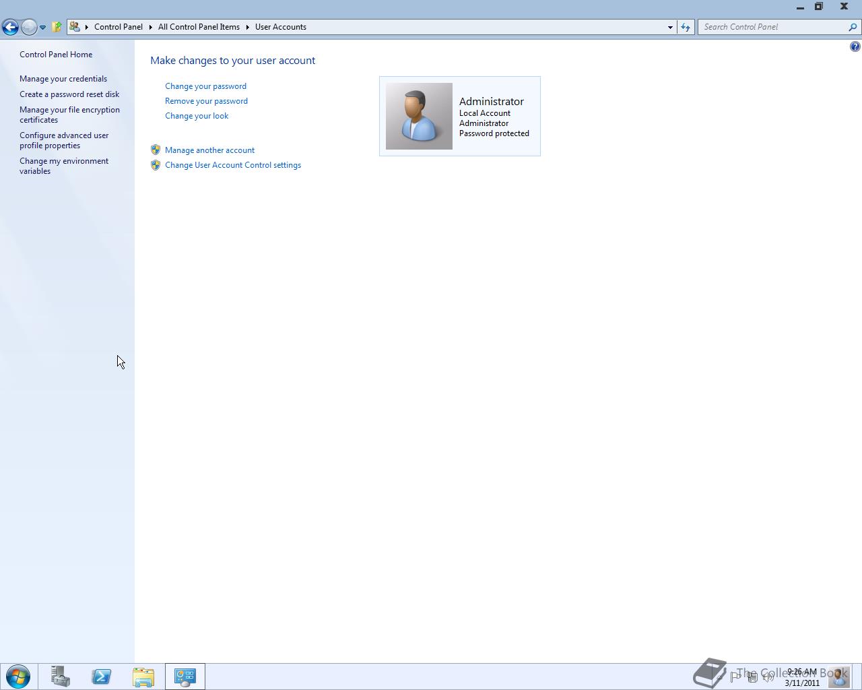This screenshot has width=862, height=690.
Task: Click the shield icon beside Manage another account
Action: click(x=156, y=150)
